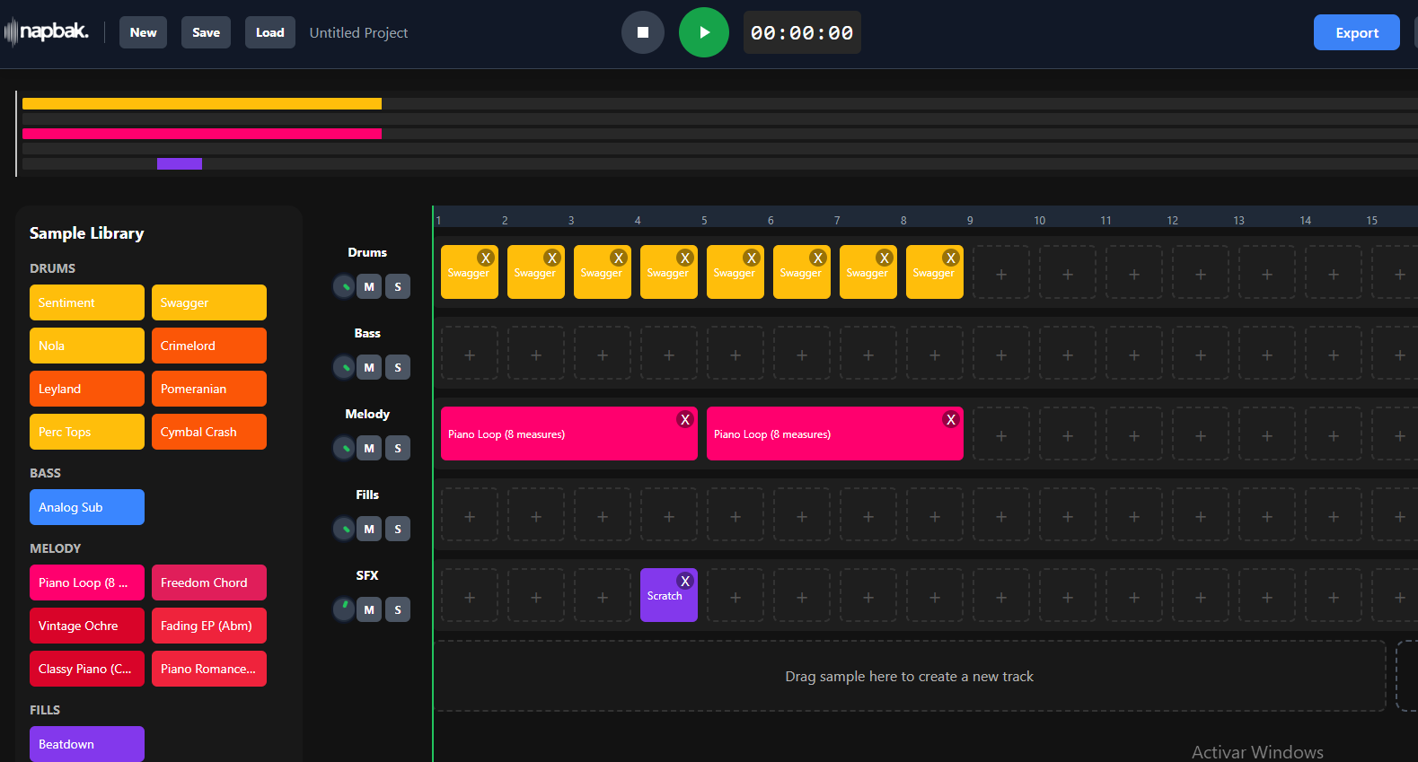Click the Fills track volume knob
The image size is (1418, 762).
[344, 529]
